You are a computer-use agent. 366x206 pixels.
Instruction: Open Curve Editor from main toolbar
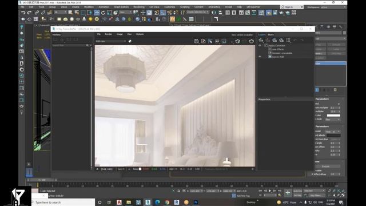pyautogui.click(x=248, y=13)
